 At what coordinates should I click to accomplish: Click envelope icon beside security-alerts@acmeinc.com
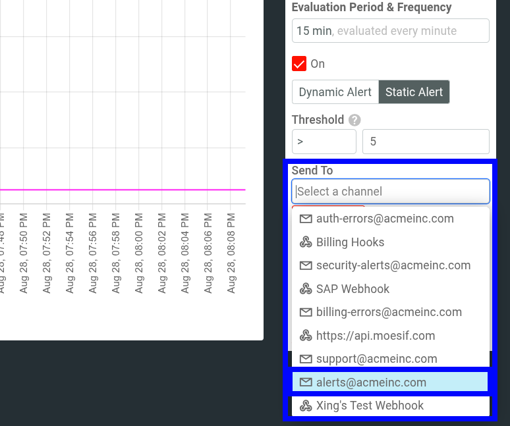coord(306,265)
